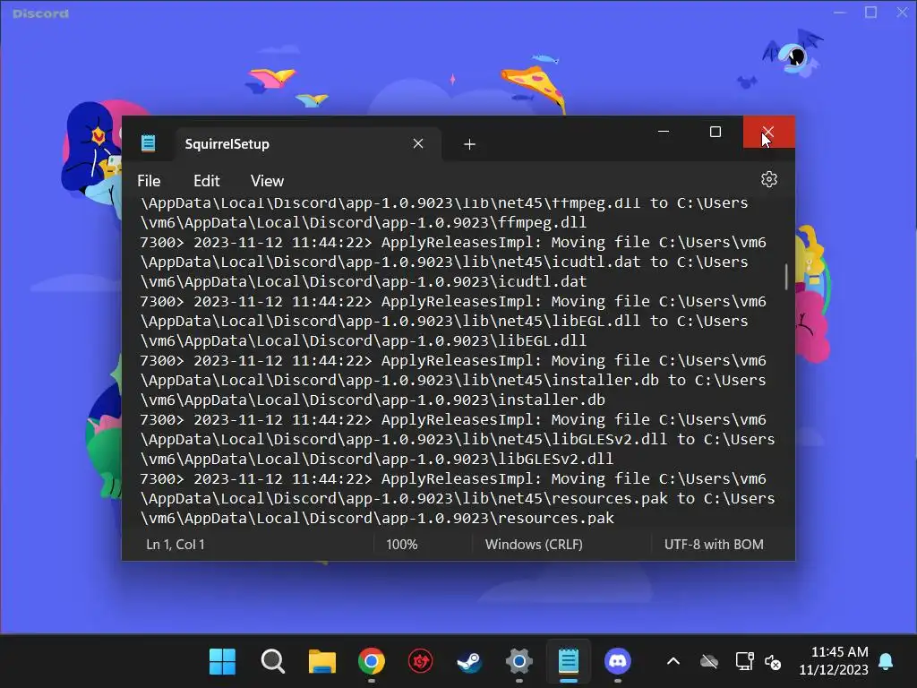Click the Notepad vertical scrollbar thumb
This screenshot has height=688, width=917.
pyautogui.click(x=785, y=276)
